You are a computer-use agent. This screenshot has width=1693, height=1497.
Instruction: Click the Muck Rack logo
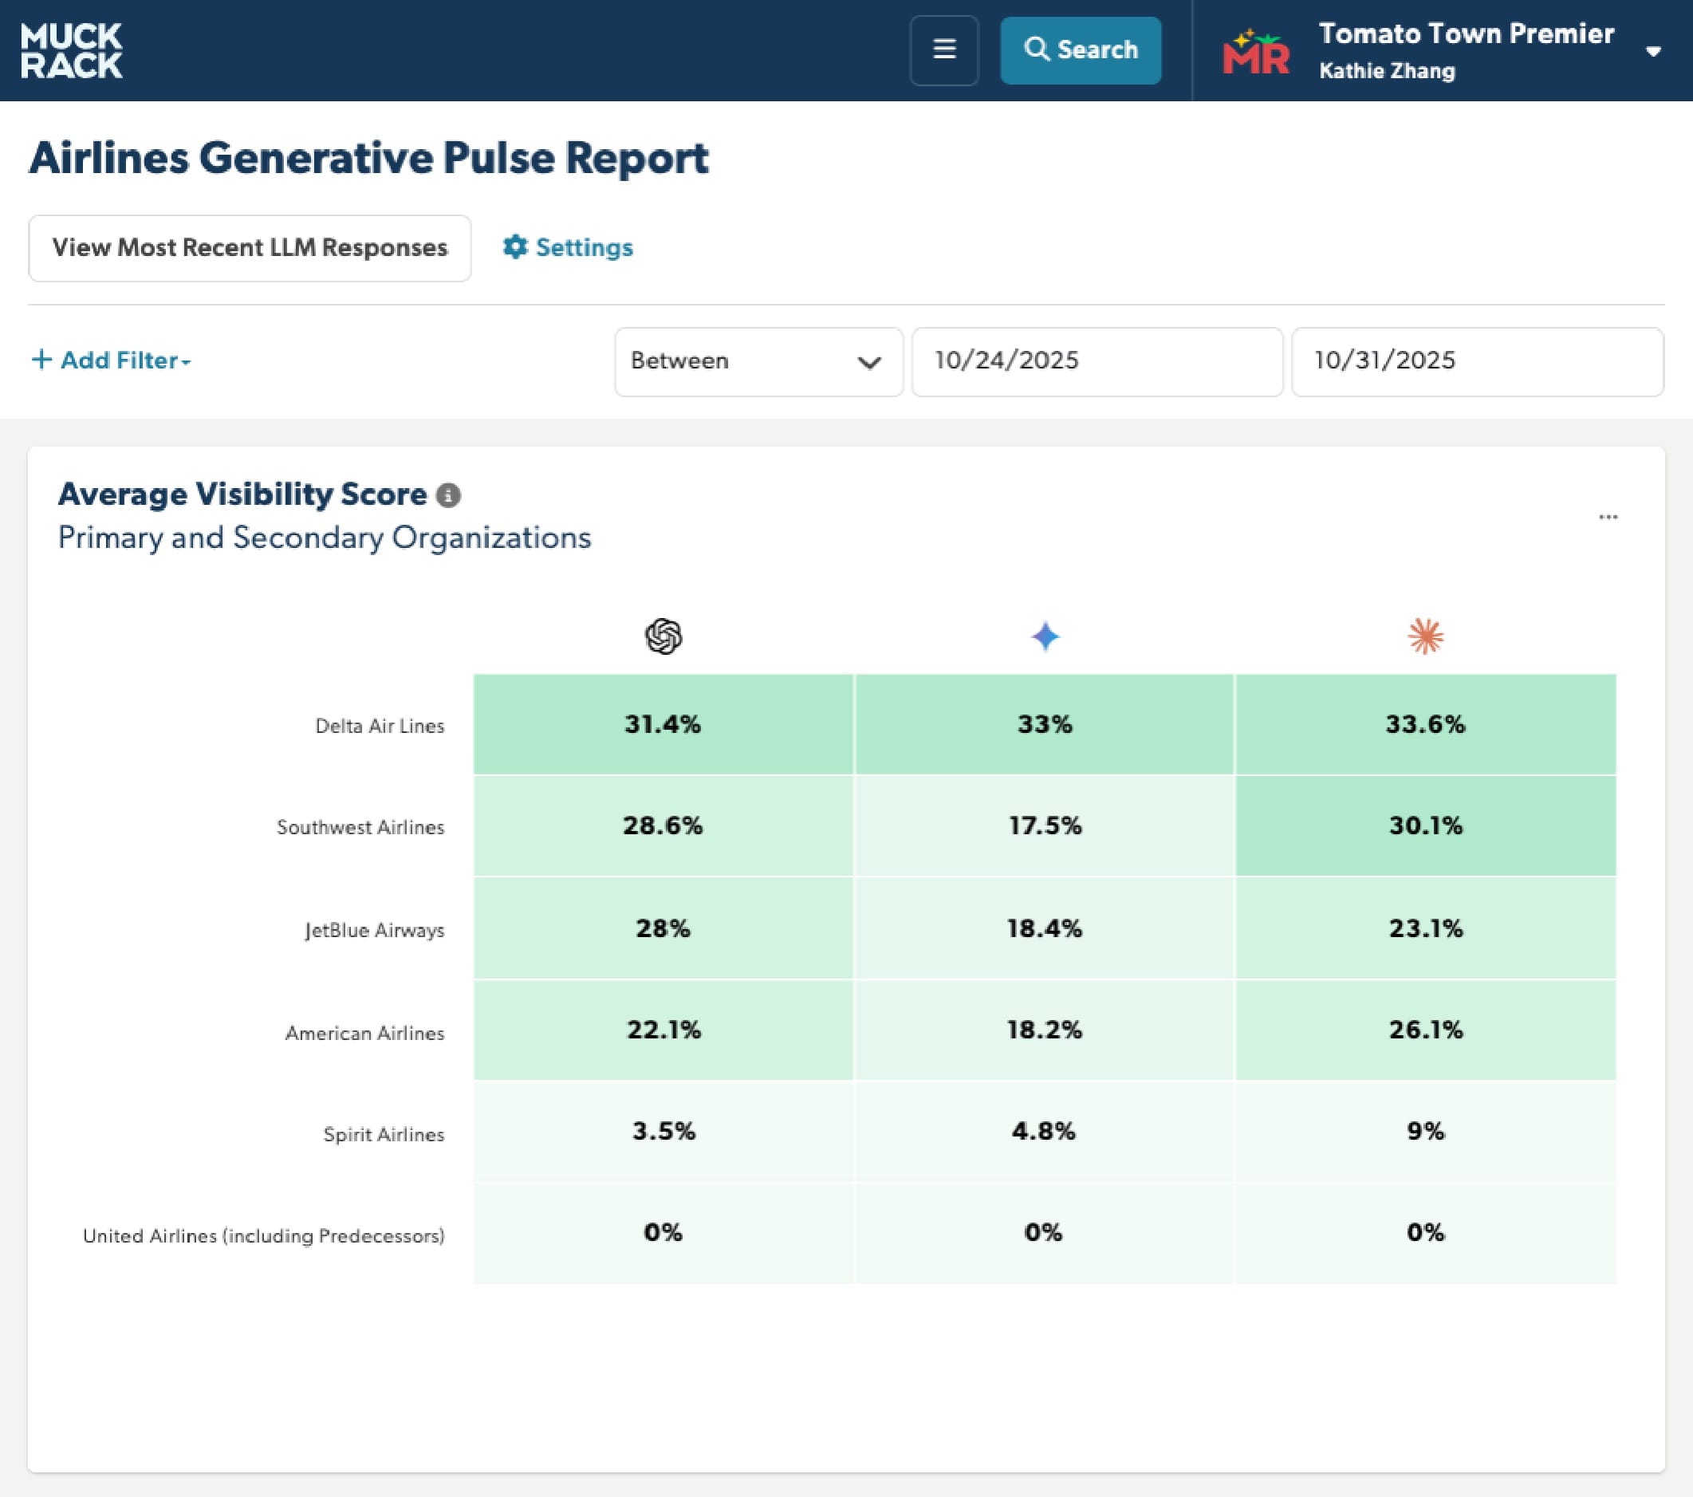coord(71,50)
